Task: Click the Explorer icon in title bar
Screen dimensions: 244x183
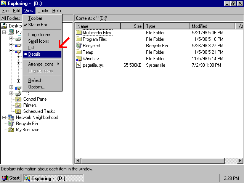Action: (x=3, y=3)
